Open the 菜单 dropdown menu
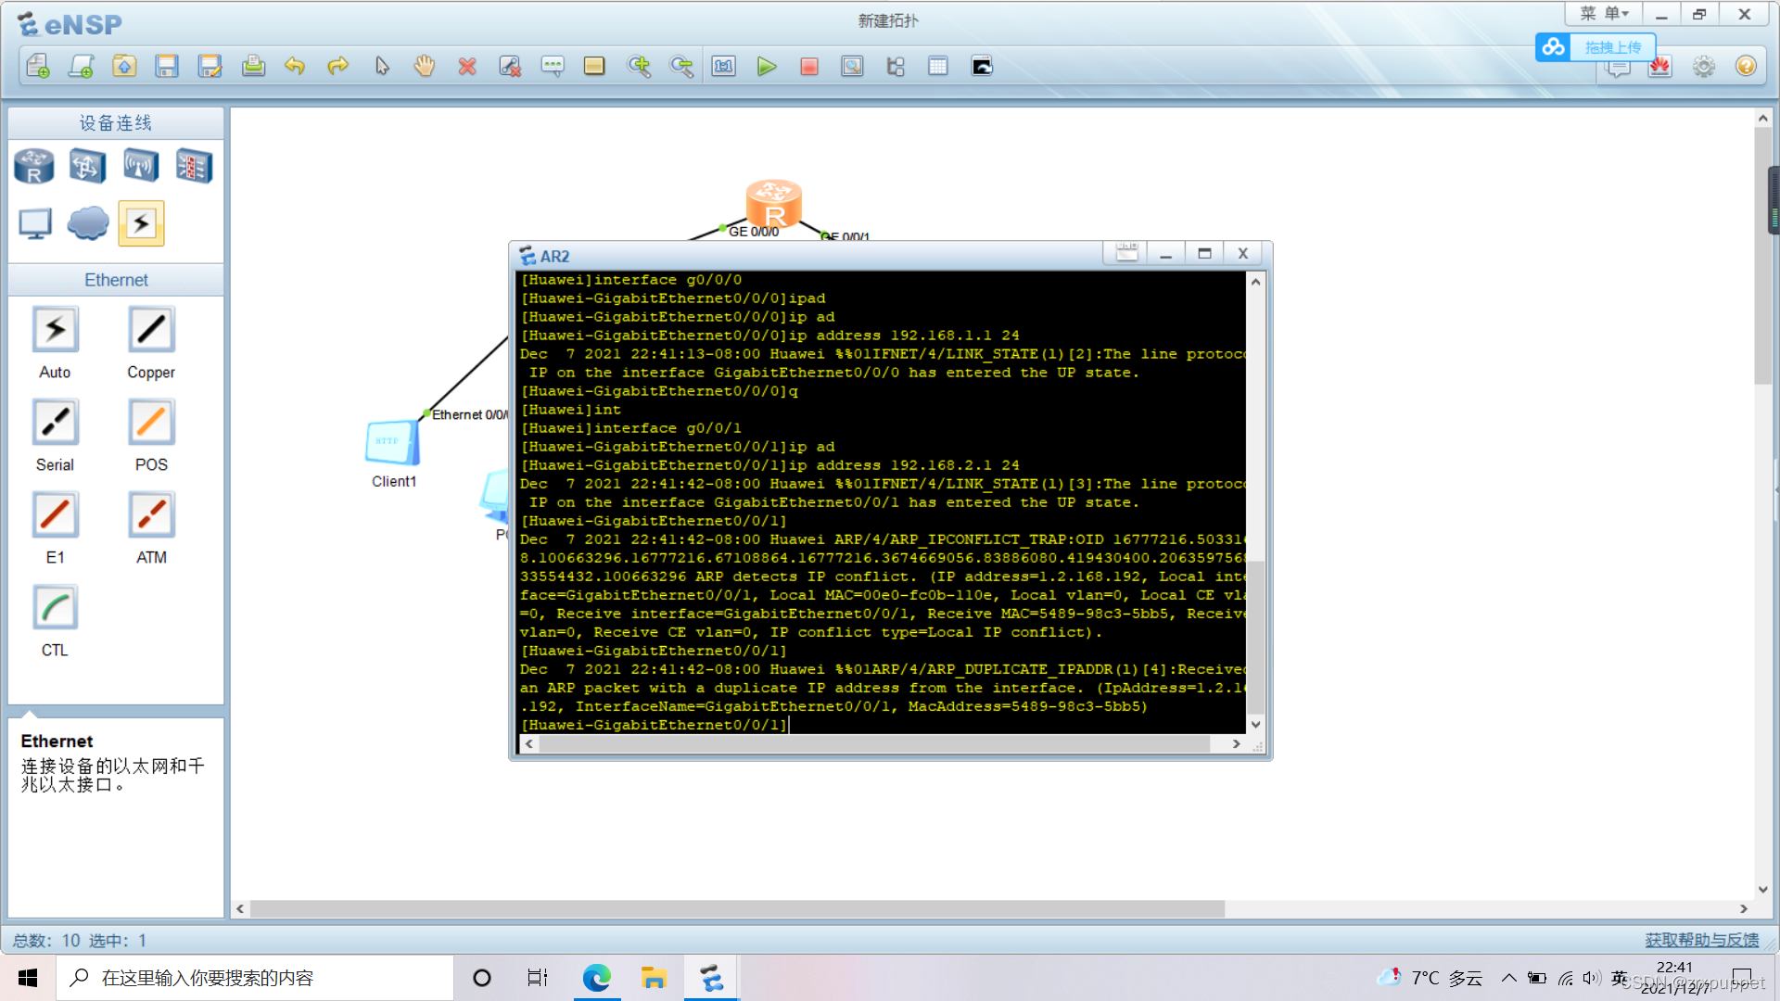 tap(1604, 14)
